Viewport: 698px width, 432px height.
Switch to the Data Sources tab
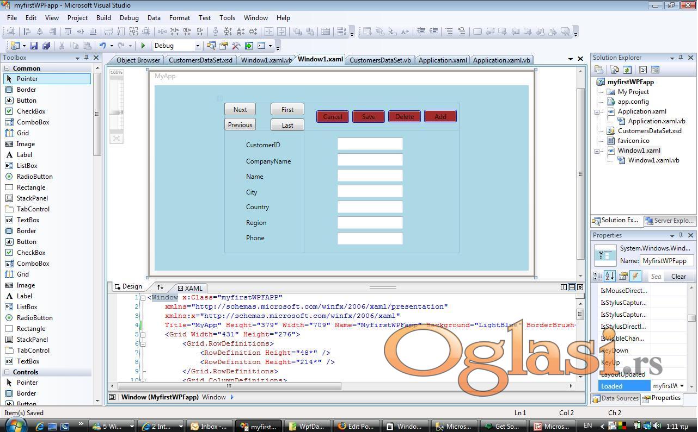[x=615, y=398]
